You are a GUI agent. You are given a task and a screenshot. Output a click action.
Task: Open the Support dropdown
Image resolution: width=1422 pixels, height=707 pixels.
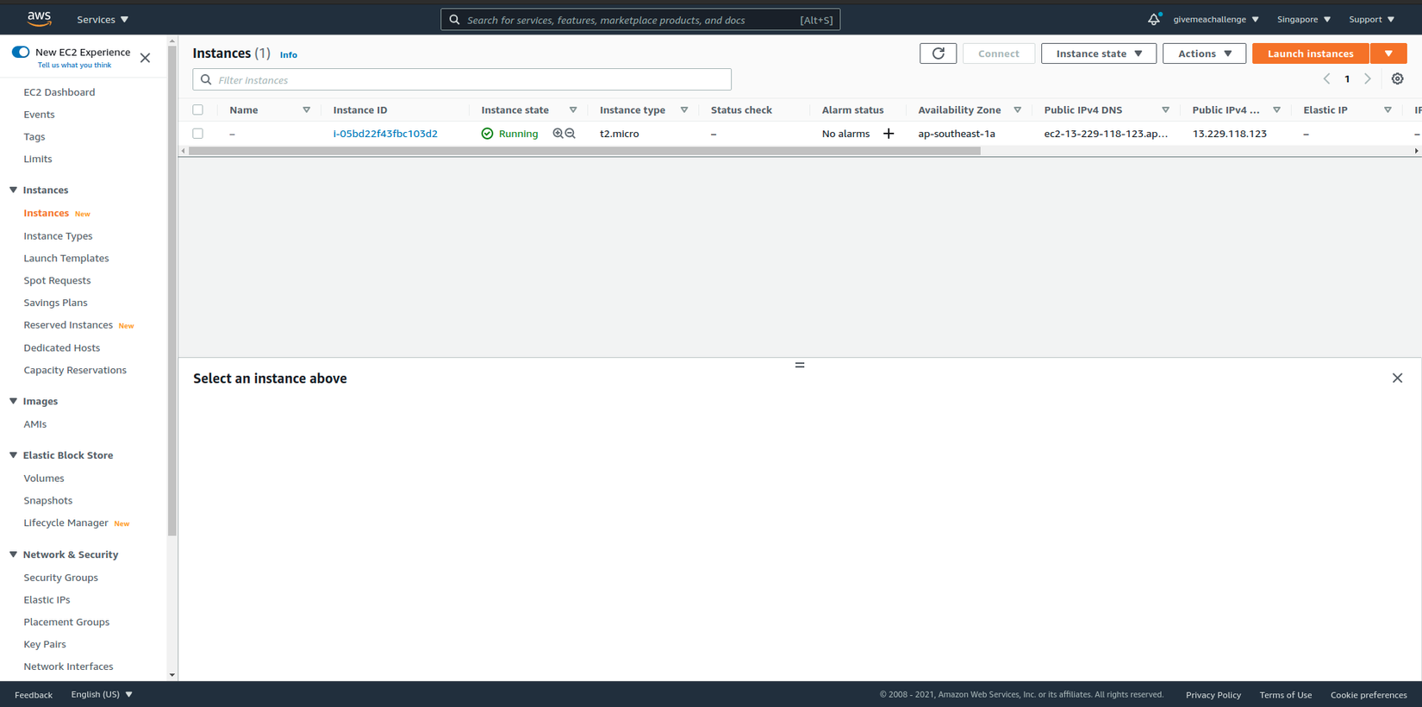[1371, 19]
